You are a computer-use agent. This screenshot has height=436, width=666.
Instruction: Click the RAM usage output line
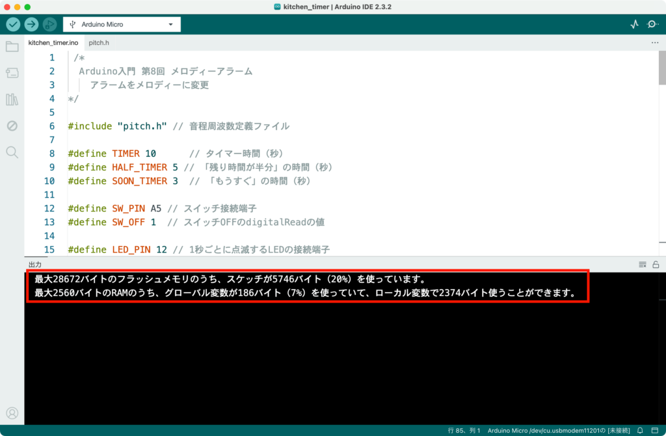tap(305, 293)
